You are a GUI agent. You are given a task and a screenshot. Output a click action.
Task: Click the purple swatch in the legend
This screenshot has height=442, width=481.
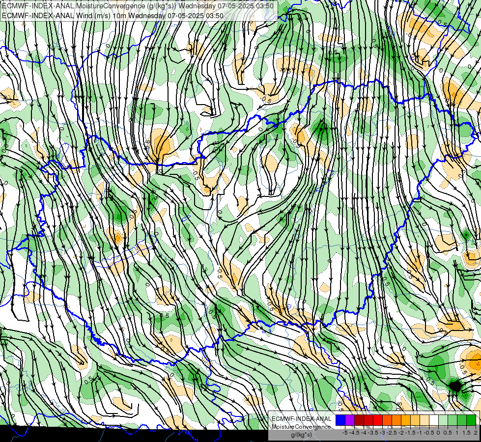click(x=350, y=420)
